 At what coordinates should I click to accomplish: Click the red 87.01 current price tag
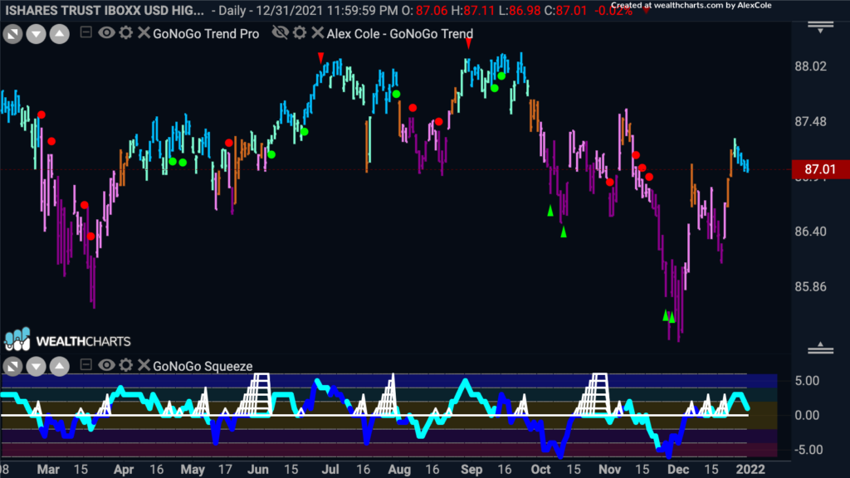pyautogui.click(x=820, y=169)
